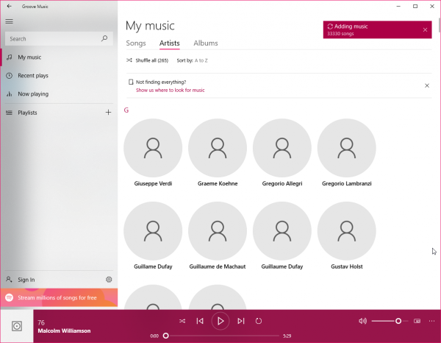Open Sort by A to Z dropdown
This screenshot has height=343, width=441.
[193, 60]
